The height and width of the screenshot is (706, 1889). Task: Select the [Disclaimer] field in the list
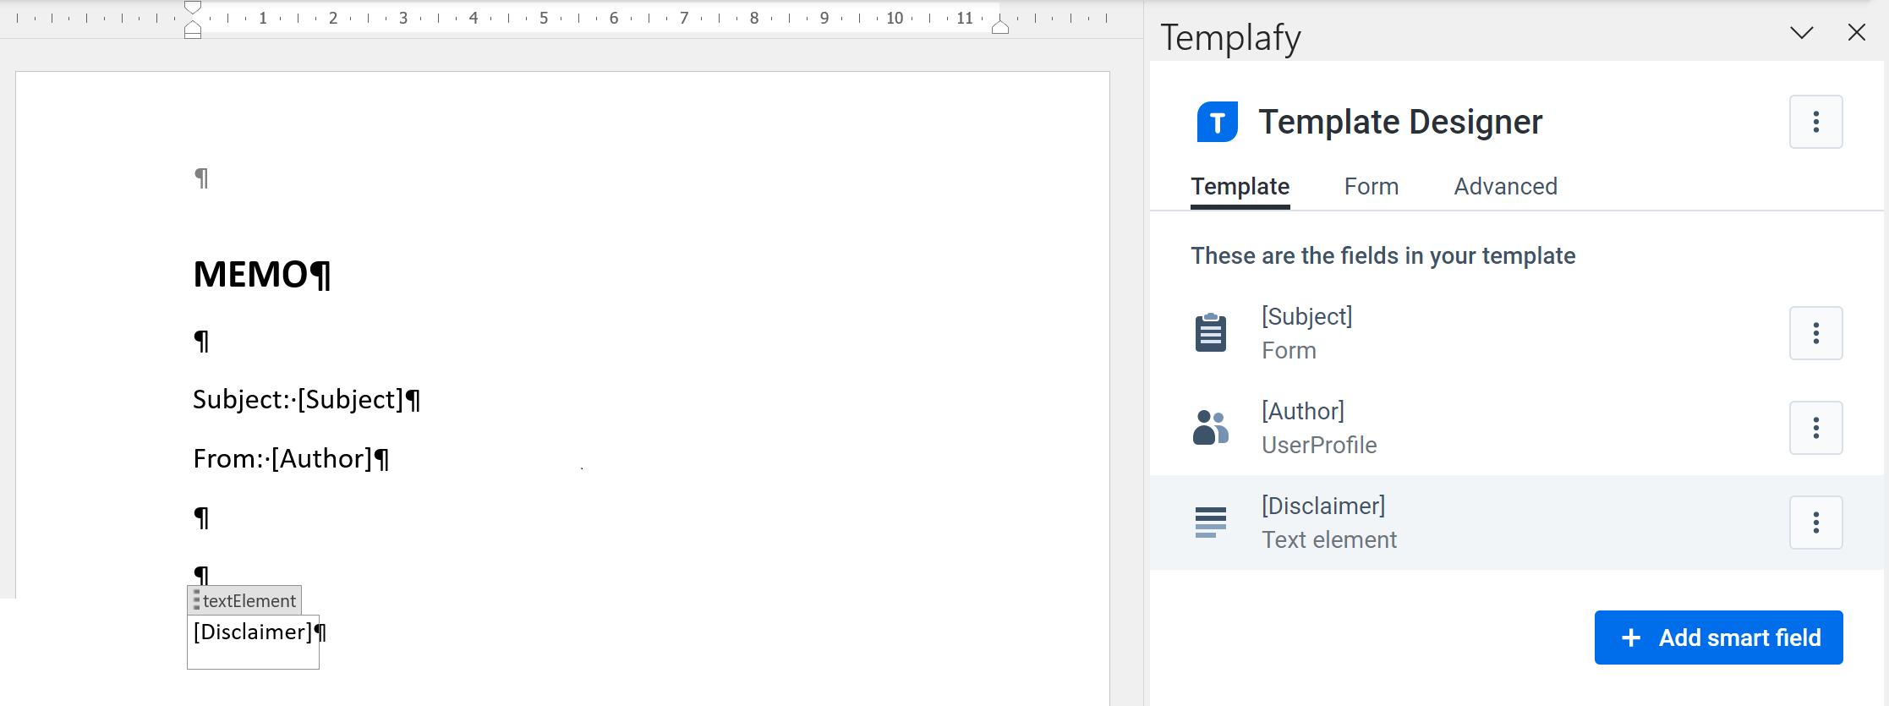click(1516, 523)
